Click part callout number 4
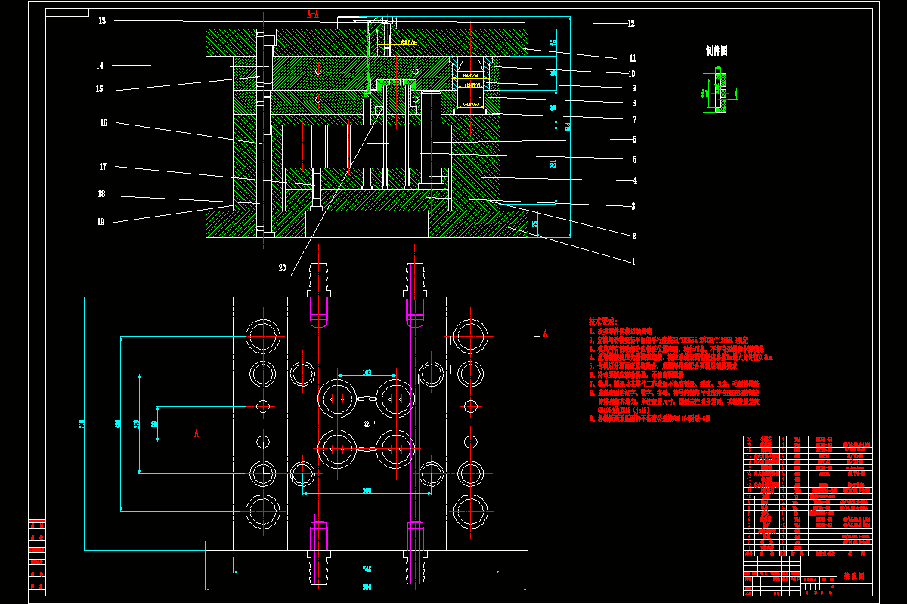 pos(634,180)
